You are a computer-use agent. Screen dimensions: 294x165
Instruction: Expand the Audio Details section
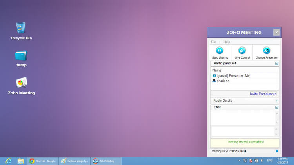click(x=276, y=101)
